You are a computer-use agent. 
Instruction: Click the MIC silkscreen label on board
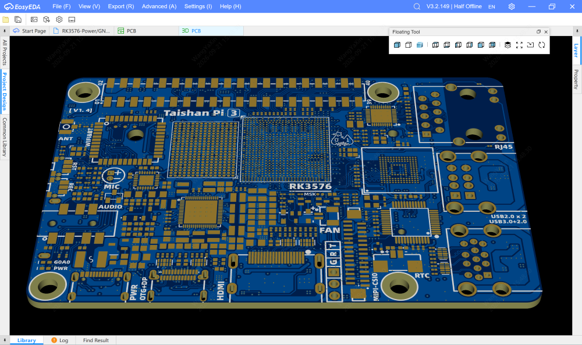tap(112, 187)
